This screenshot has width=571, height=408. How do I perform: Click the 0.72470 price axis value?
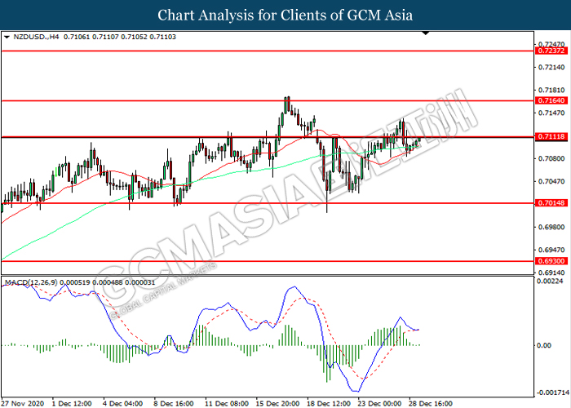click(x=551, y=44)
